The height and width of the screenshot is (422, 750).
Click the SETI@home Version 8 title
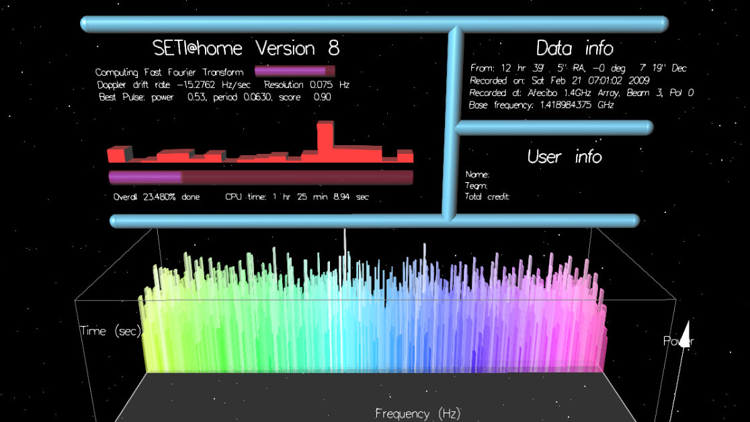pos(245,48)
